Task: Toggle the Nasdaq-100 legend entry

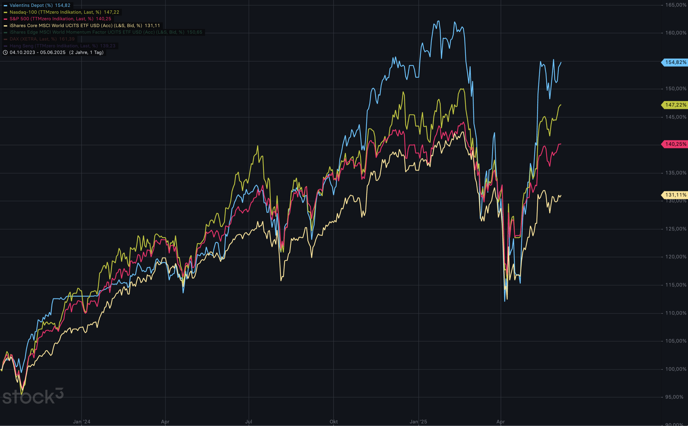Action: (x=62, y=12)
